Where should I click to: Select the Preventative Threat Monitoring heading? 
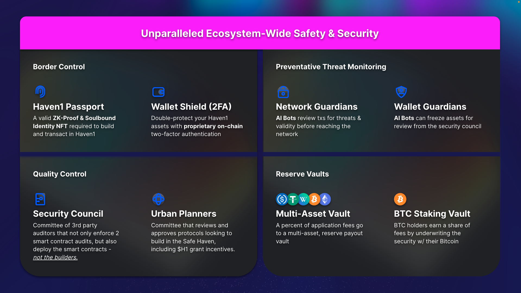tap(331, 67)
